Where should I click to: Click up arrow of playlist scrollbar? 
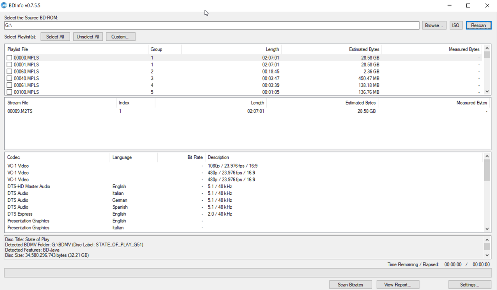coord(487,48)
